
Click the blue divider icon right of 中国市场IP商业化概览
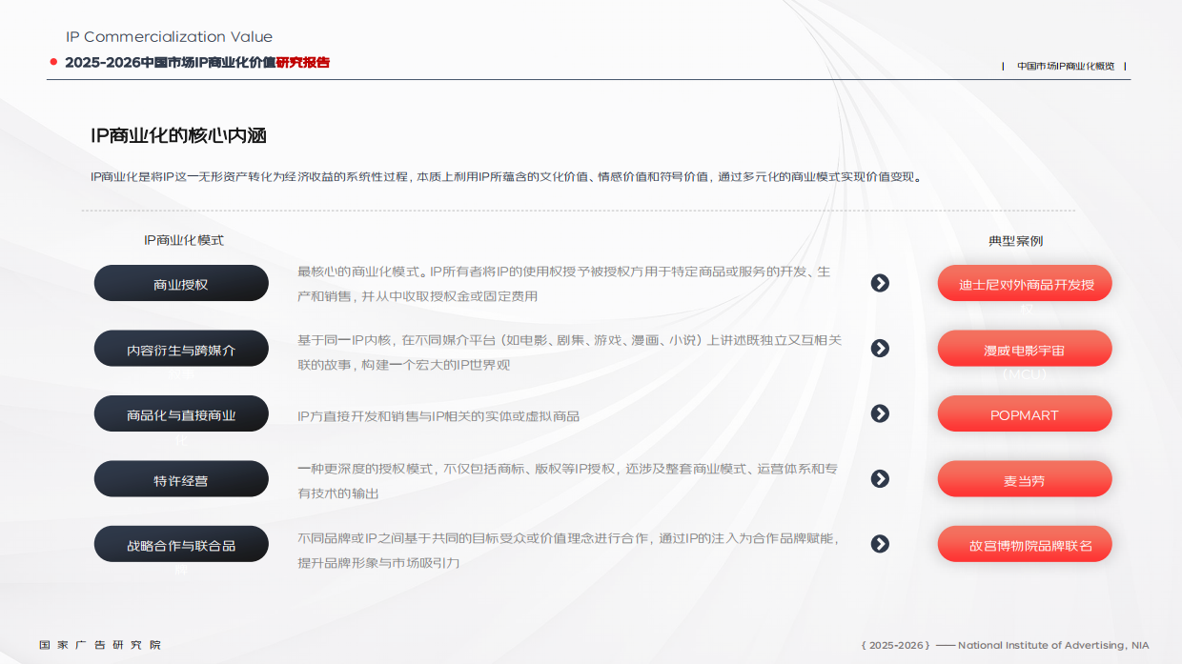point(1125,67)
